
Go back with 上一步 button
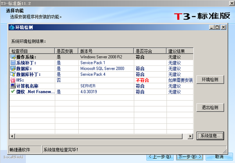(160, 157)
